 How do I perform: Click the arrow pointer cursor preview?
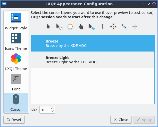coord(48,27)
